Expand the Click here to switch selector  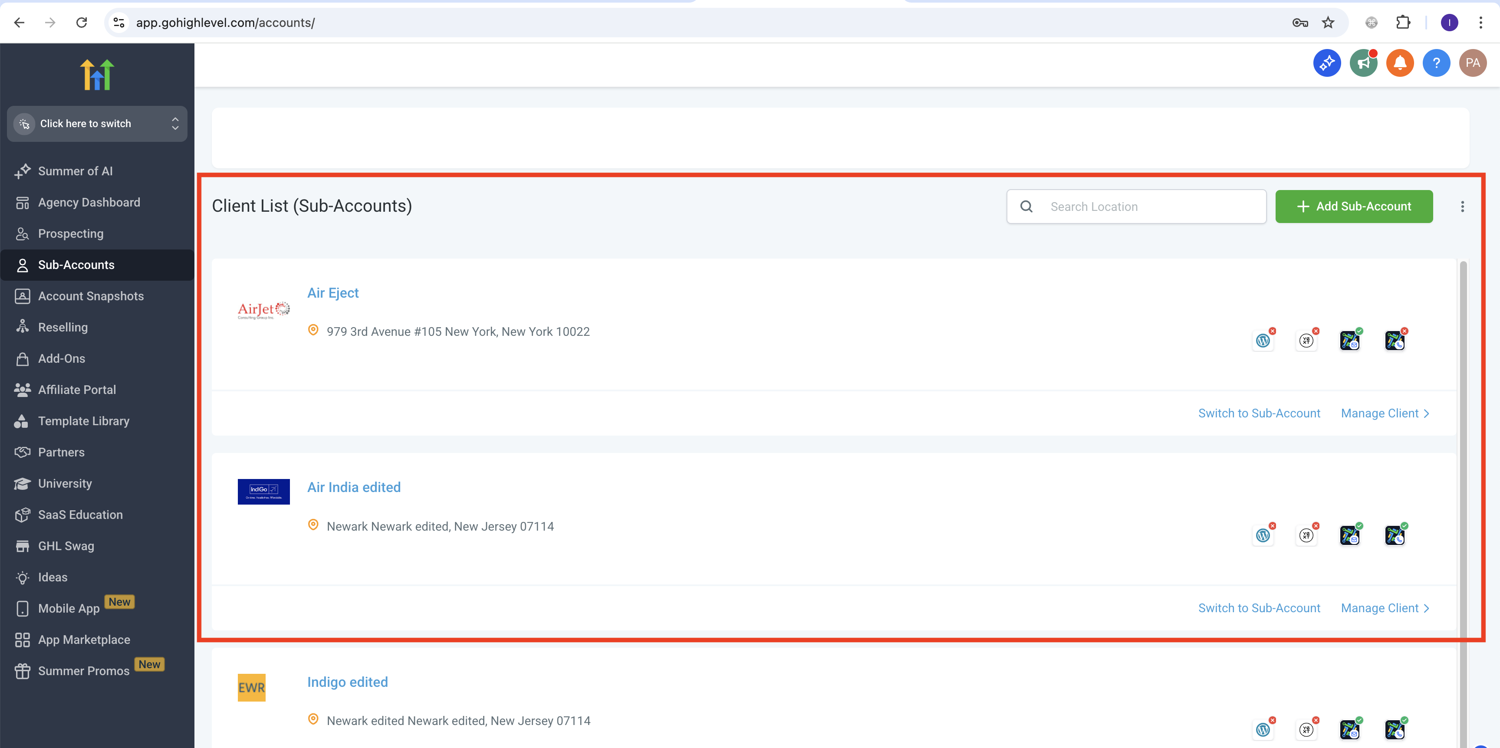point(97,123)
